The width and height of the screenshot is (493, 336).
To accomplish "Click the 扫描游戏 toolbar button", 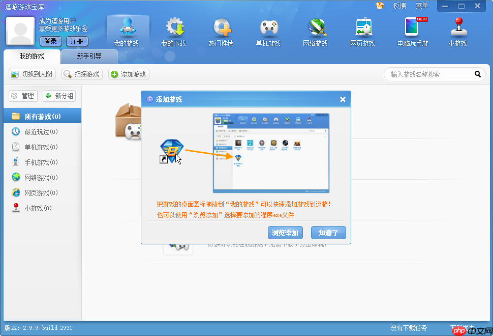I will (82, 74).
